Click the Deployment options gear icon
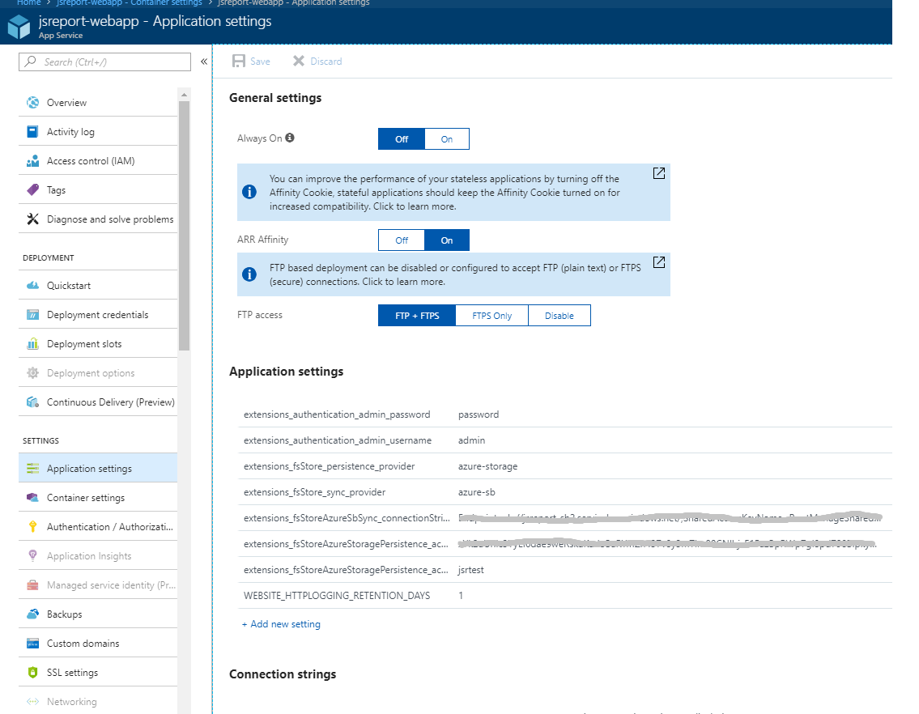919x714 pixels. coord(33,373)
